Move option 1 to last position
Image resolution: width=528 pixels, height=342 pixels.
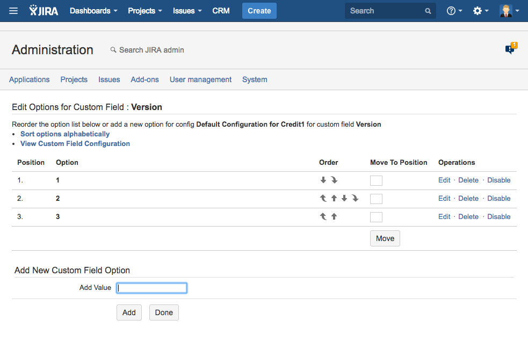(x=334, y=180)
